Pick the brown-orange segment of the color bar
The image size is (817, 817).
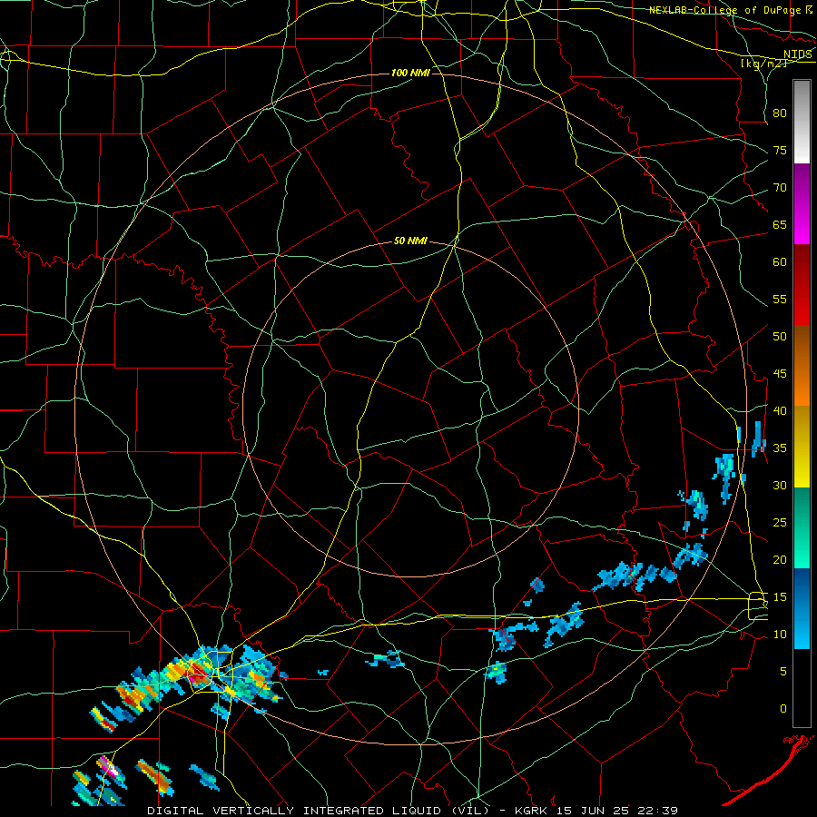pos(802,366)
